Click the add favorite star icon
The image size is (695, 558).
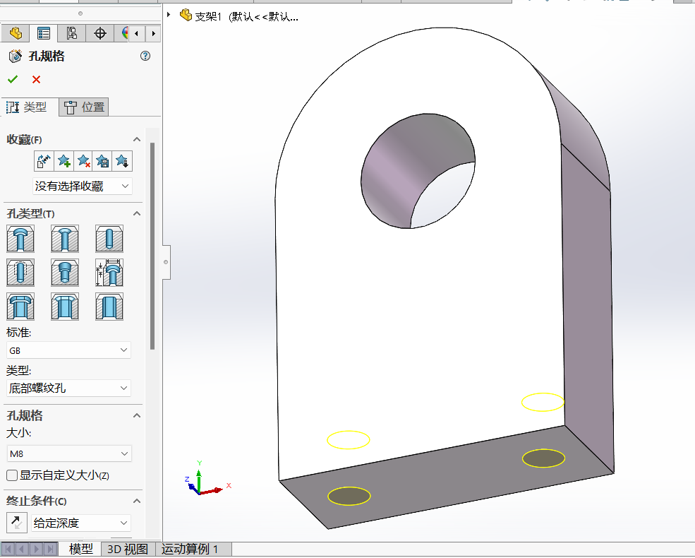(64, 161)
